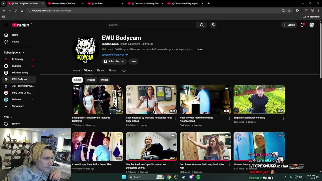Open All Bookmarks folder
The image size is (322, 181).
click(311, 17)
